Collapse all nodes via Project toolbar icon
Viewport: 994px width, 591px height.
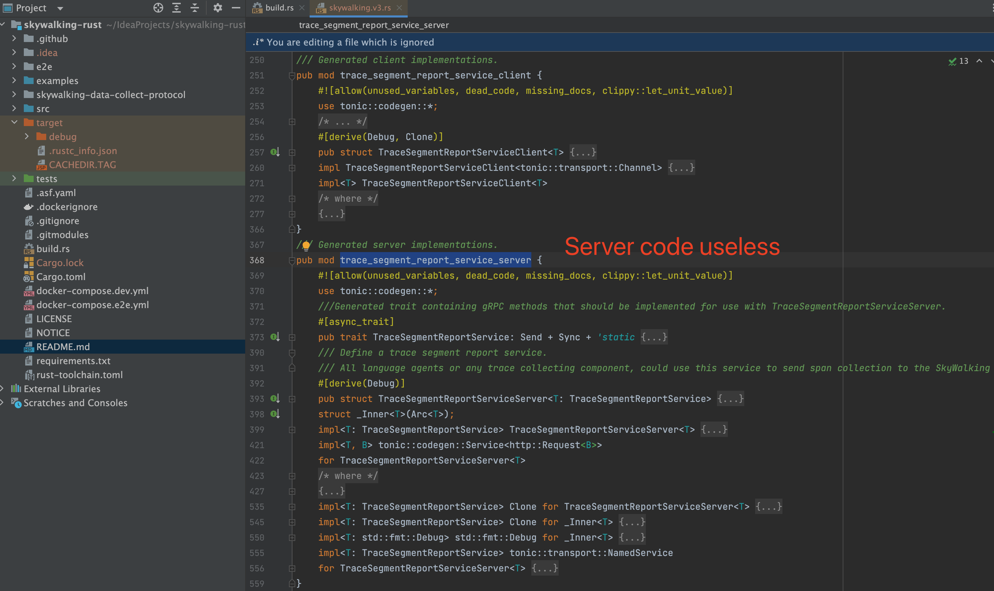[194, 8]
